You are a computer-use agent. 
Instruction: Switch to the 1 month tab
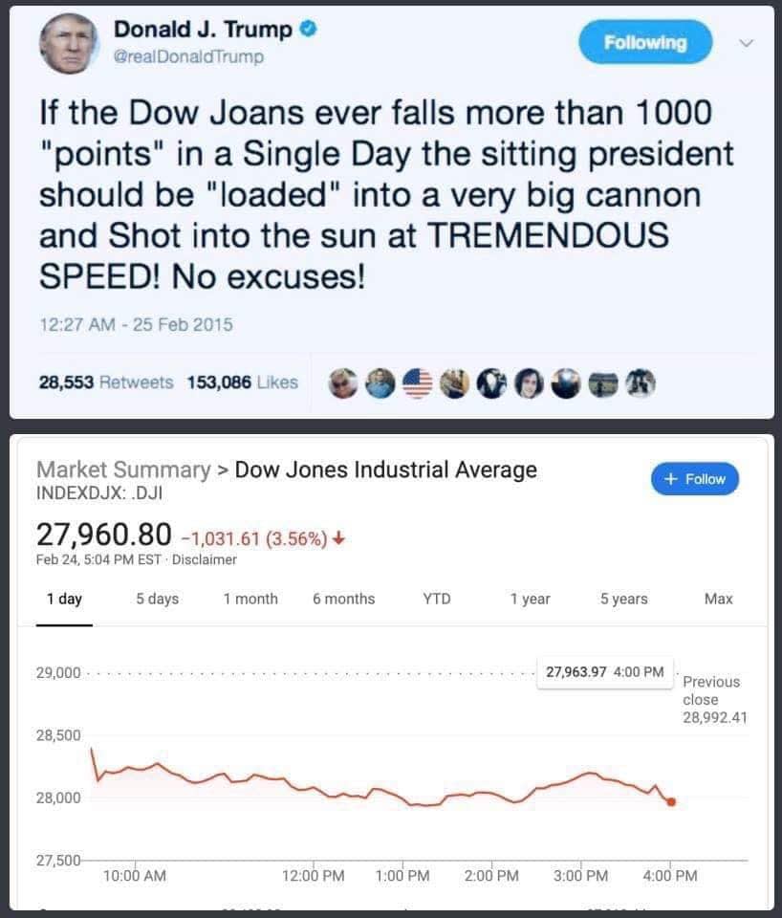pos(250,599)
